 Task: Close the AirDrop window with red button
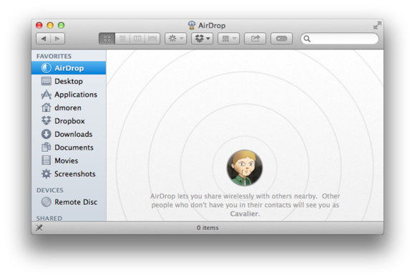point(39,26)
